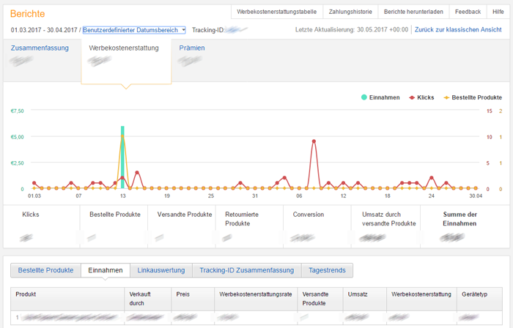Viewport: 513px width, 328px height.
Task: Click the green Einnahmen bar on day 13
Action: pyautogui.click(x=122, y=157)
